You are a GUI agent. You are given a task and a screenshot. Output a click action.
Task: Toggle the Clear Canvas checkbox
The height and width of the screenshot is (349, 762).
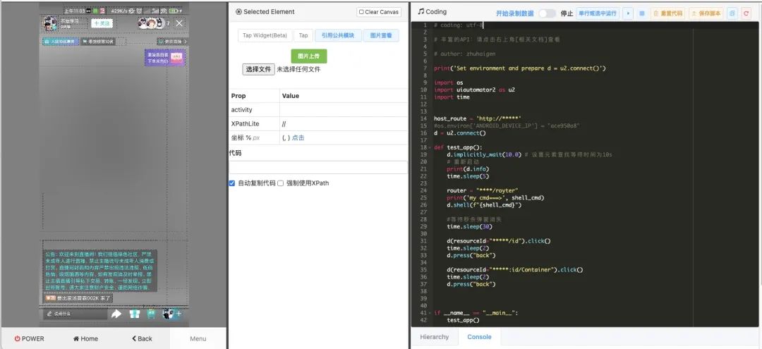(x=361, y=12)
